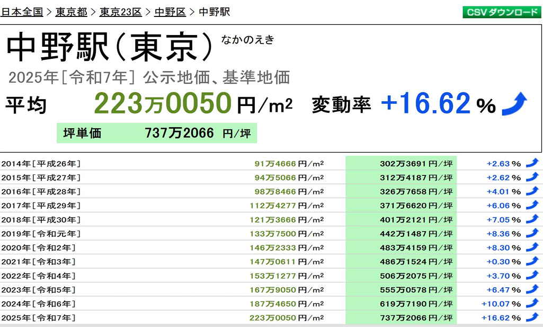Click the 2023年[令和5年] row label
The image size is (543, 327).
[39, 290]
